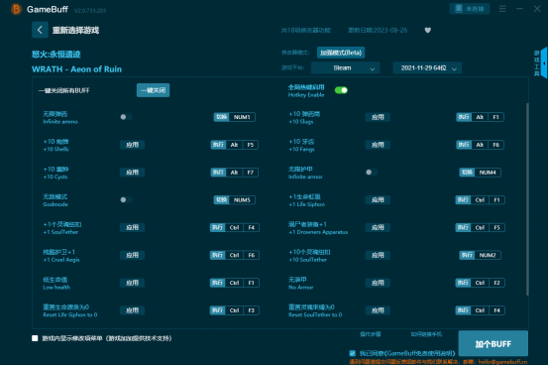This screenshot has width=549, height=365.
Task: Open the Steam platform dropdown
Action: (x=345, y=68)
